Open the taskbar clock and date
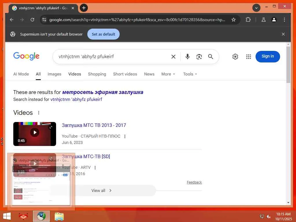 tap(283, 217)
